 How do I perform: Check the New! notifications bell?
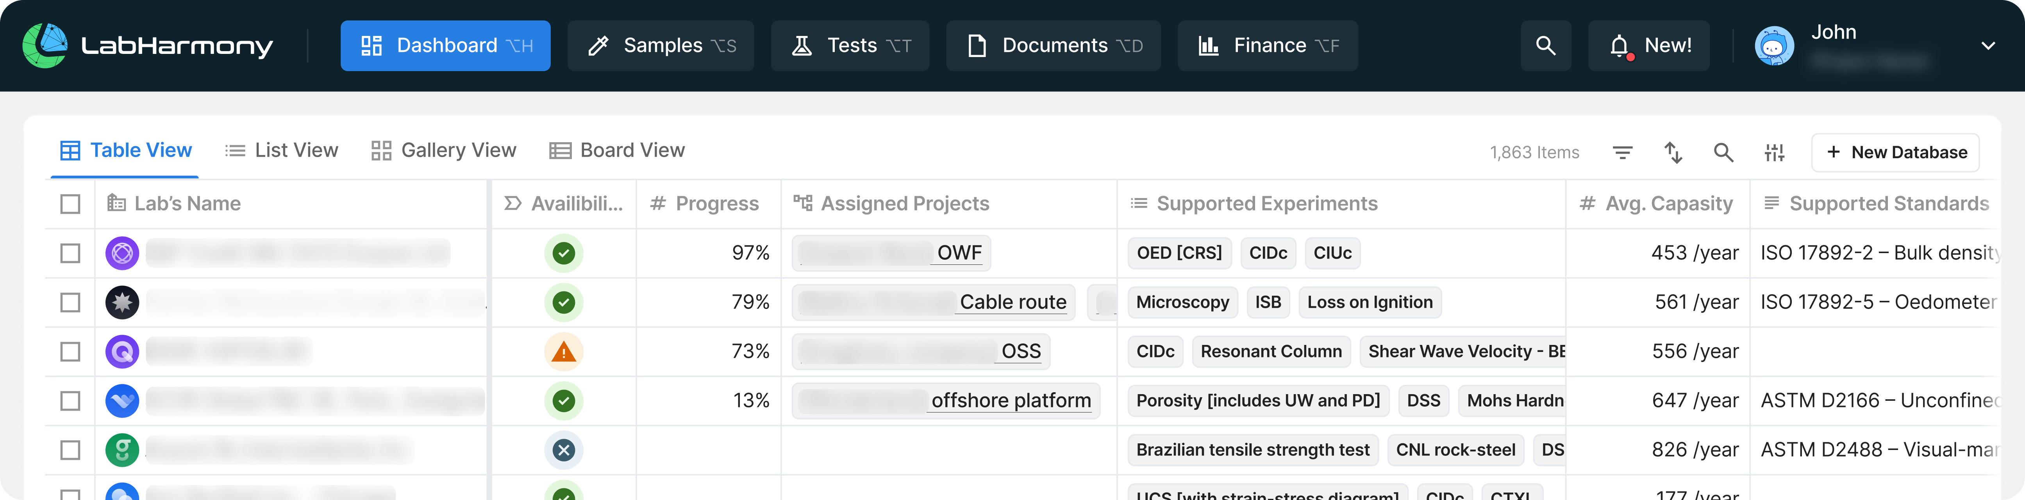(x=1648, y=46)
